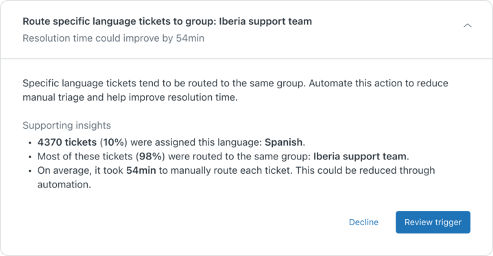
Task: Click the third bullet point marker in insights
Action: click(30, 171)
